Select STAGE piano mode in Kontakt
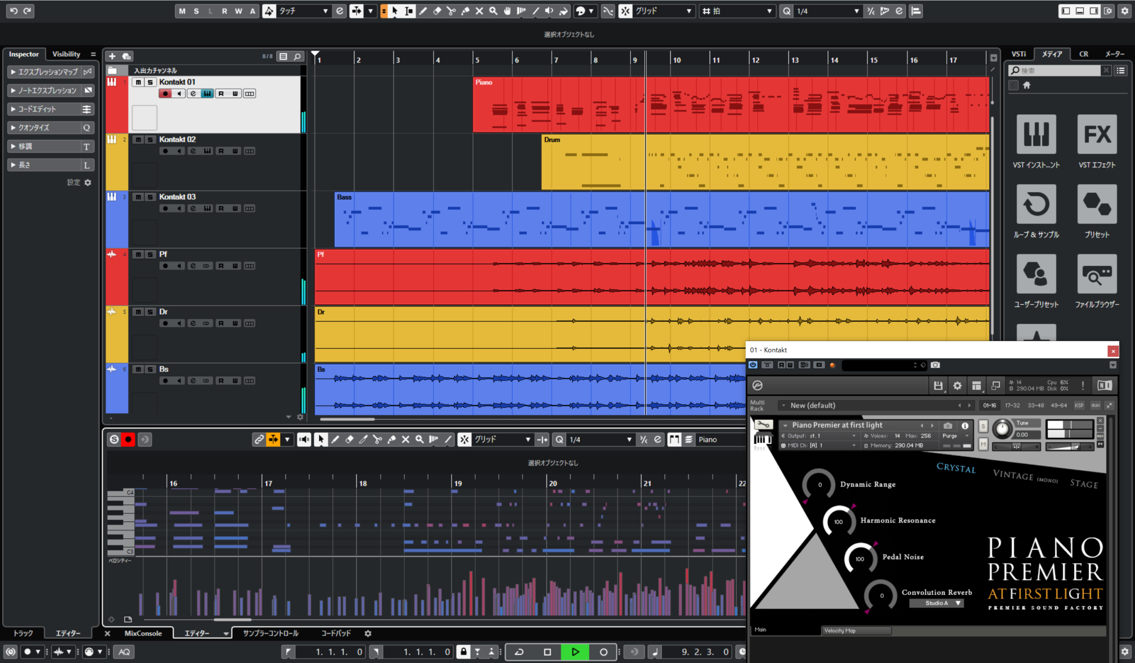 coord(1084,483)
